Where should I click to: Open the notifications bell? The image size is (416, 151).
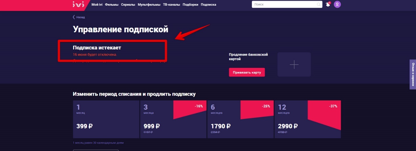(328, 4)
